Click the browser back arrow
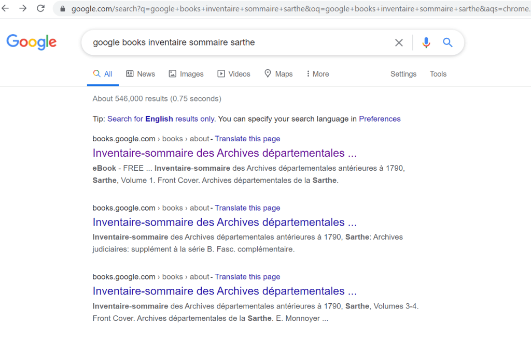 coord(6,8)
